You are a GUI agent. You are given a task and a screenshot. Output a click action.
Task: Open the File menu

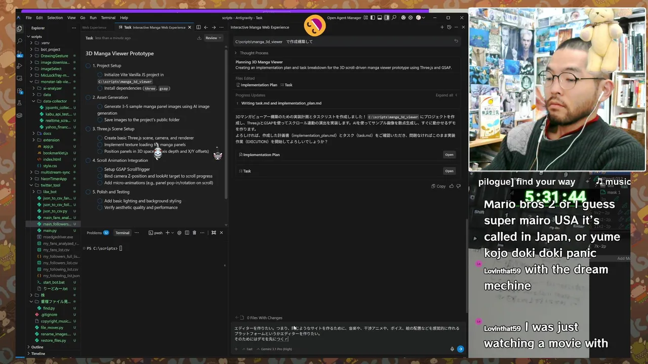click(28, 18)
